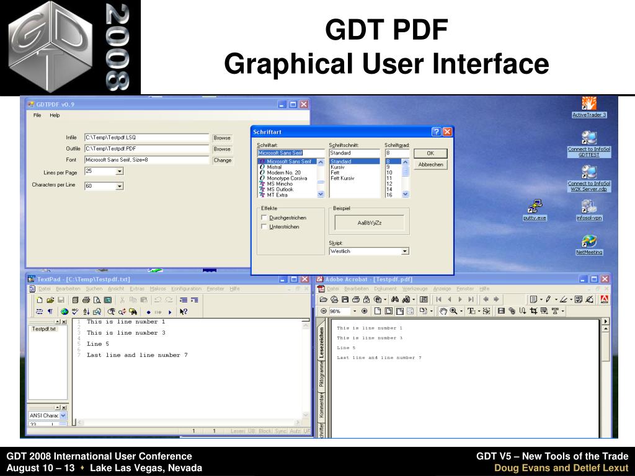
Task: Click the Sort (A-Z) icon in TextPad
Action: (x=86, y=312)
